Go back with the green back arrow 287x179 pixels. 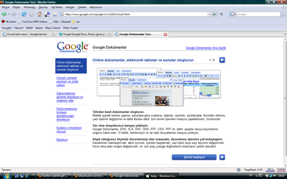[4, 14]
